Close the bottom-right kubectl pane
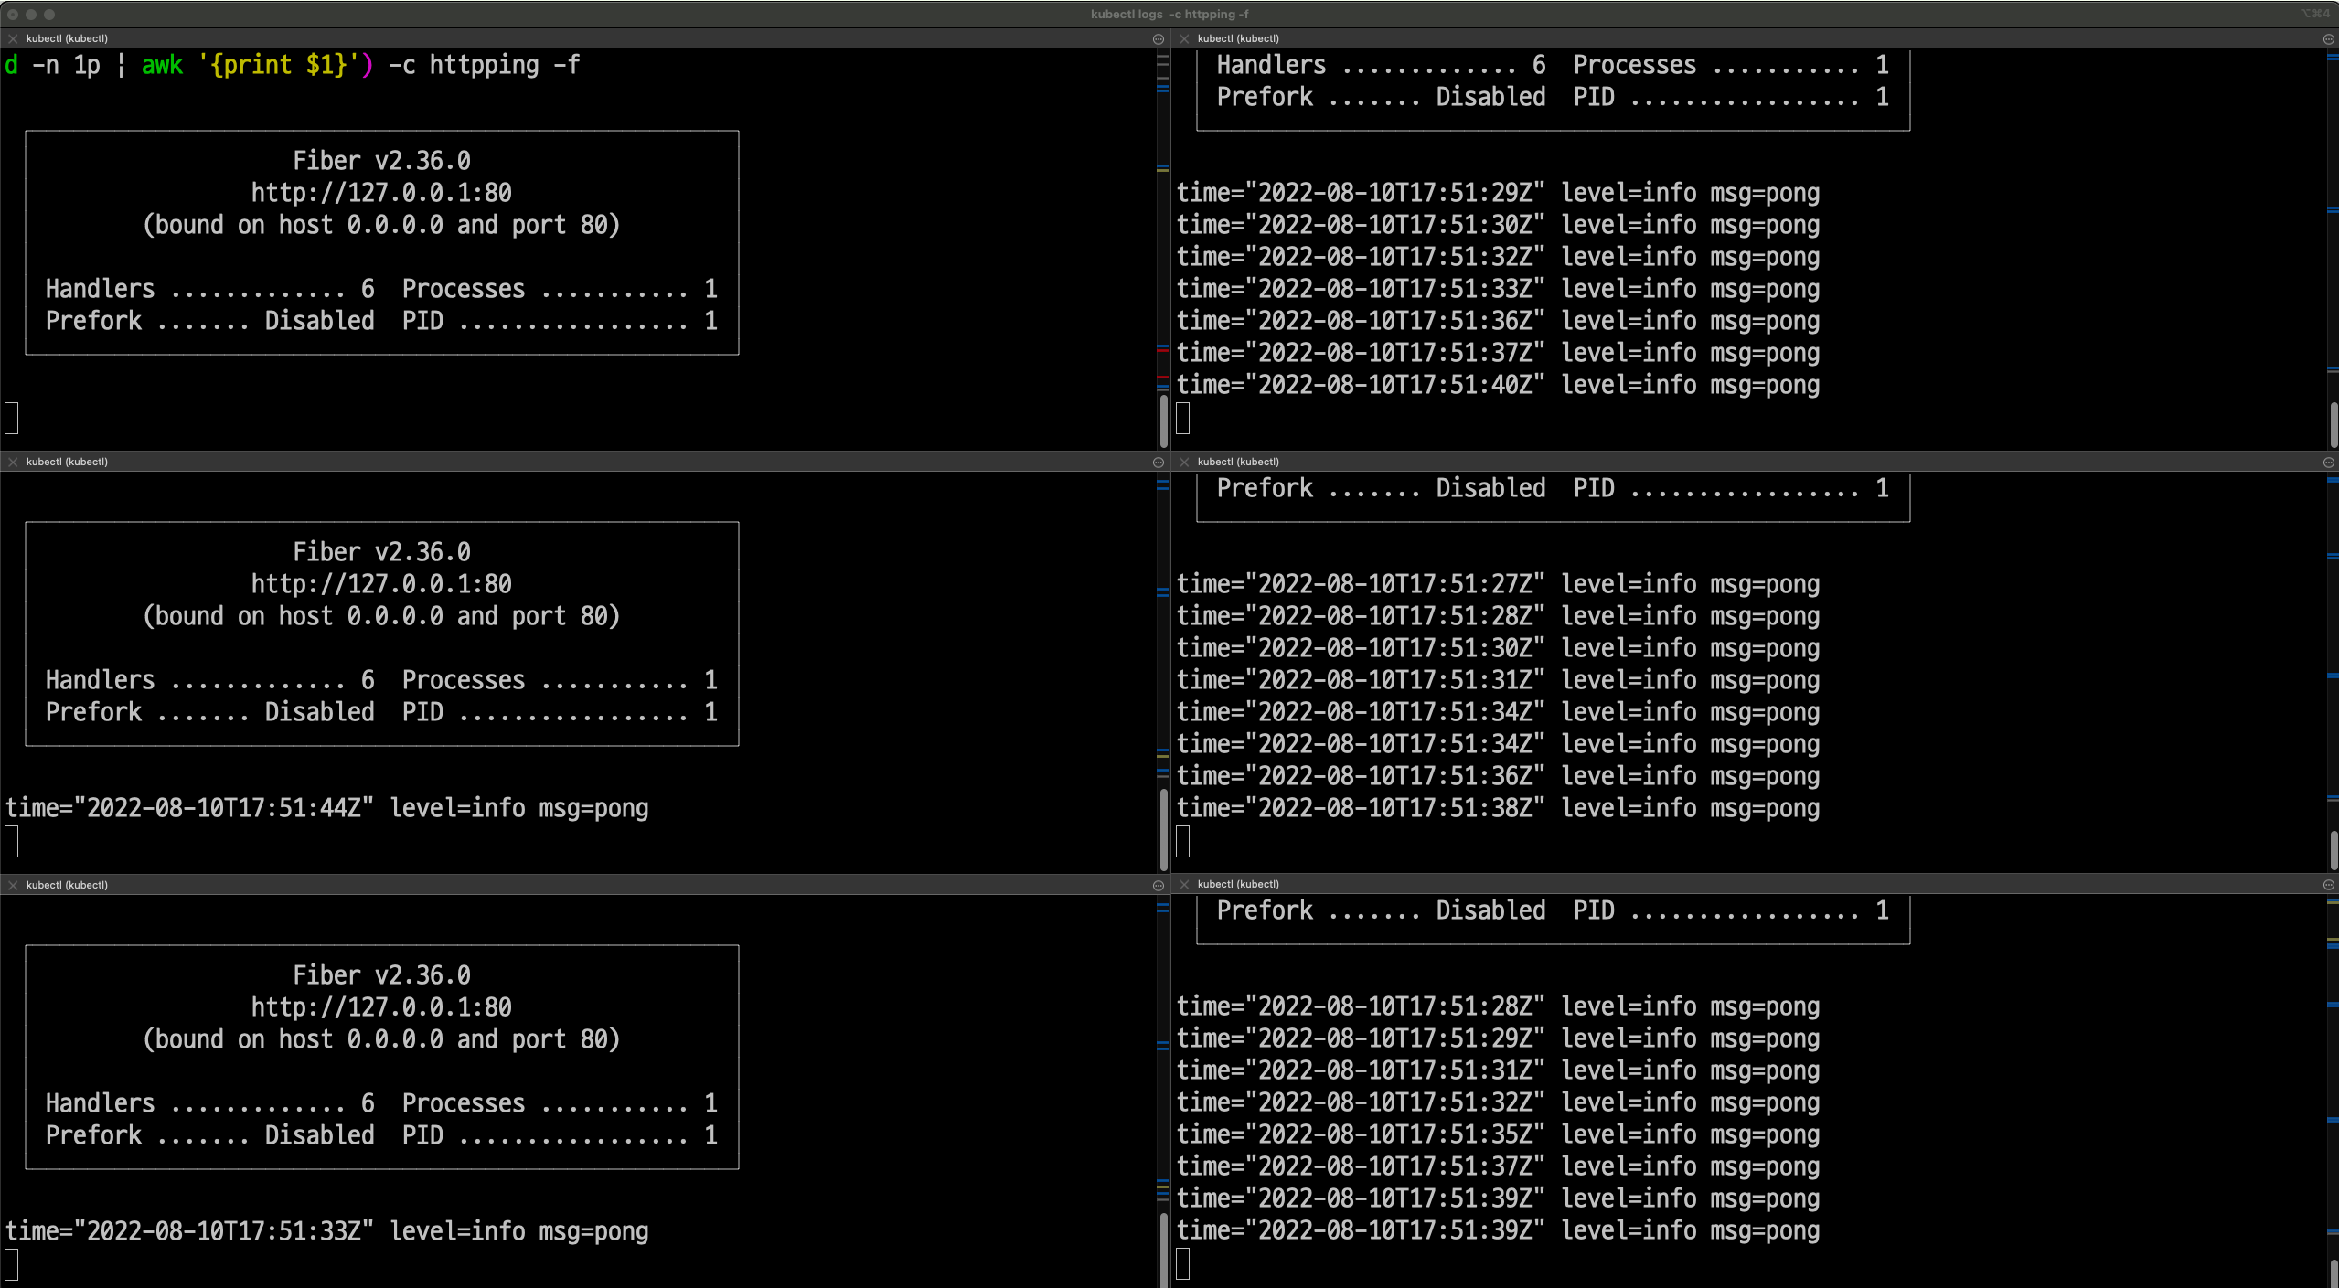The image size is (2339, 1288). coord(1184,885)
